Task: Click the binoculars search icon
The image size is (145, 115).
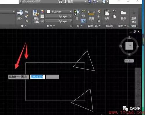Action: click(x=60, y=2)
